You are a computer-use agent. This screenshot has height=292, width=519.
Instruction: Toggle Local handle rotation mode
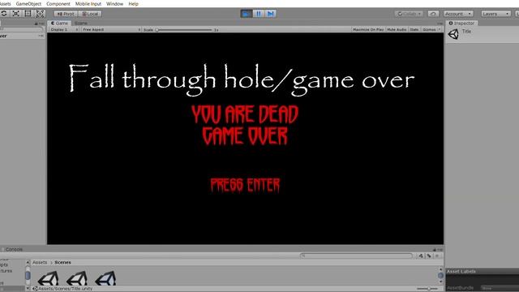90,14
